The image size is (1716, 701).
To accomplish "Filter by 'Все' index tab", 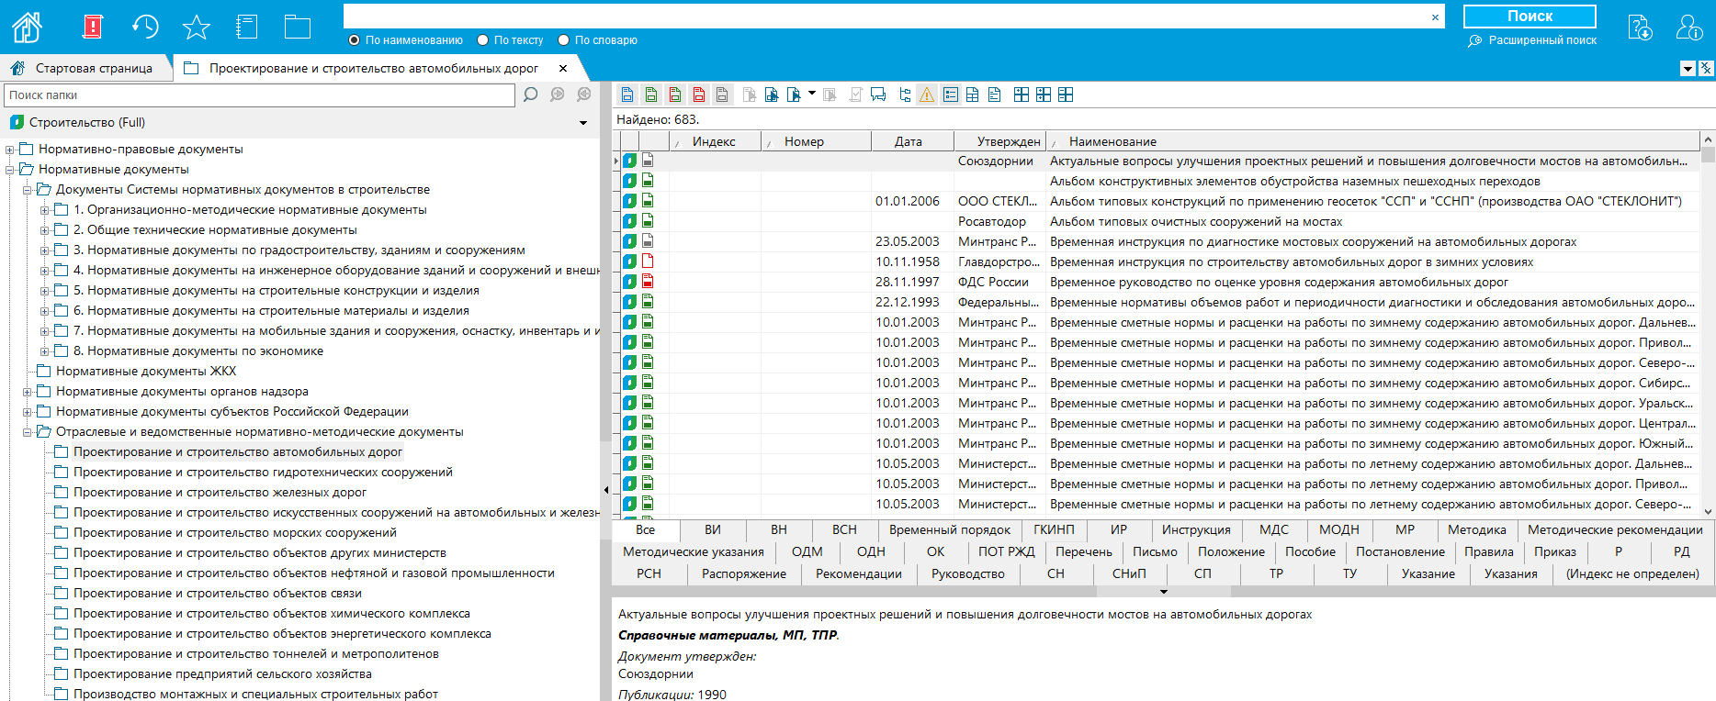I will pos(645,529).
